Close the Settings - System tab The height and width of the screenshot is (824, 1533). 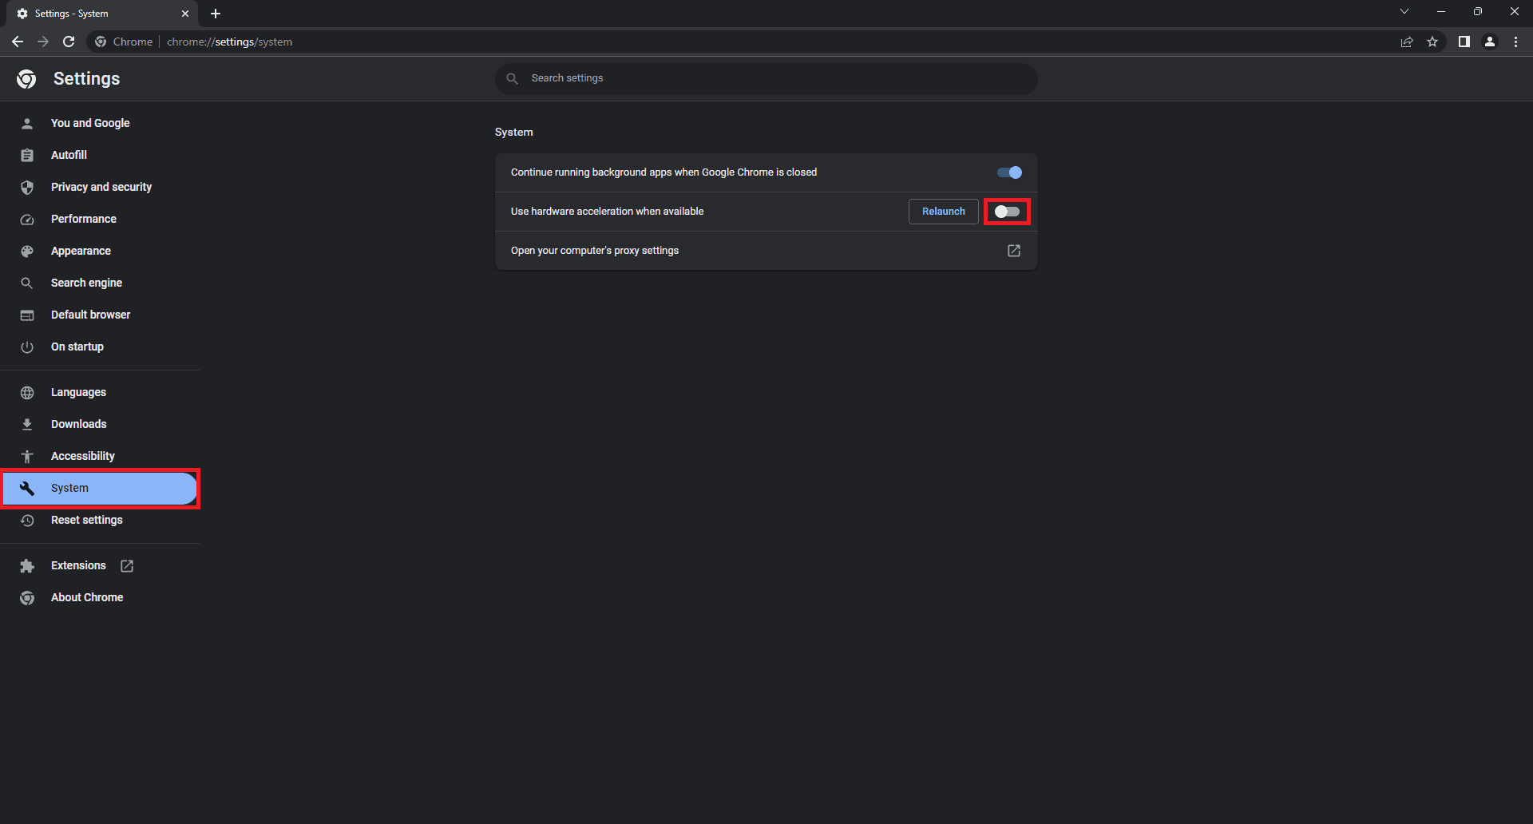(x=185, y=14)
